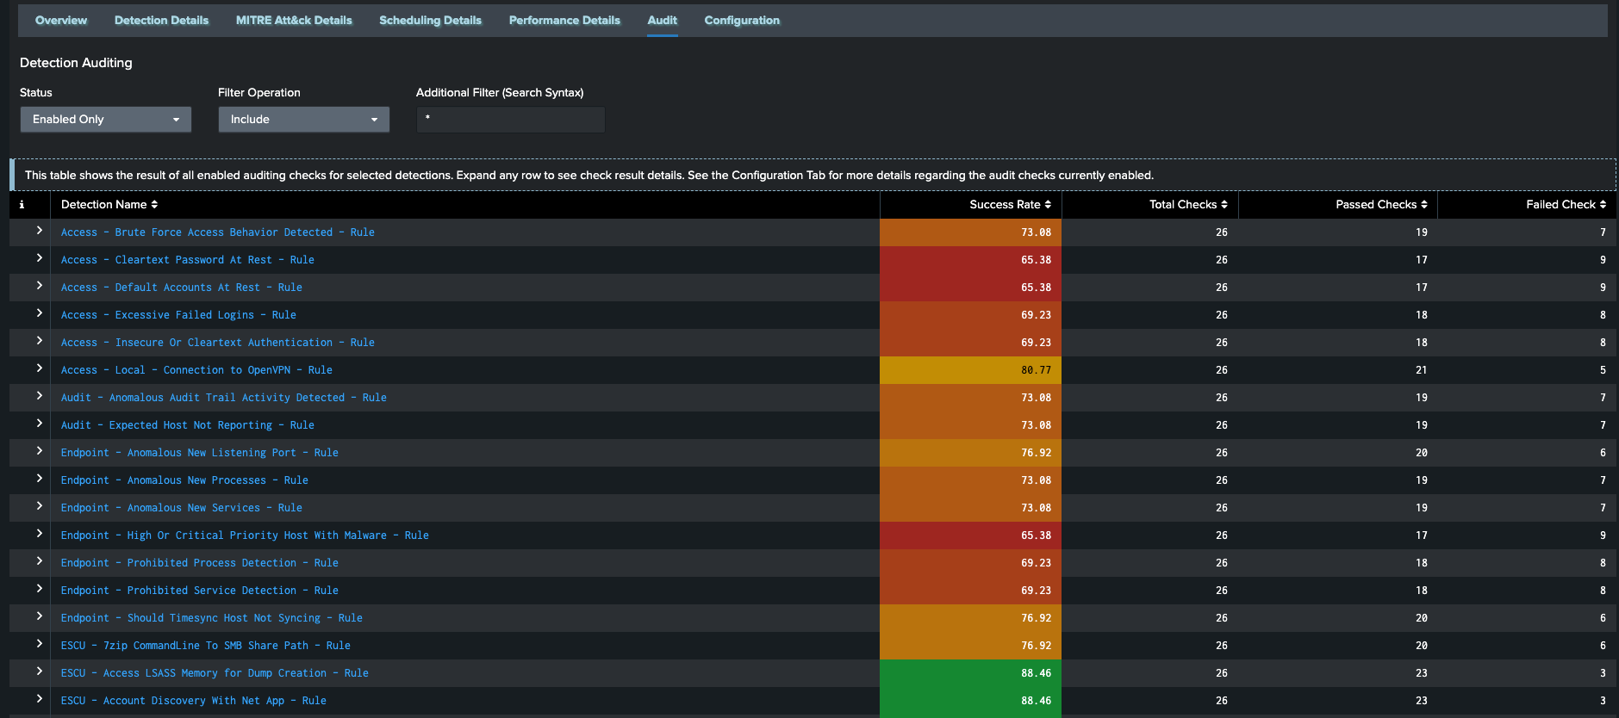Click 69.23 cell for Excessive Failed Logins row

pyautogui.click(x=970, y=315)
